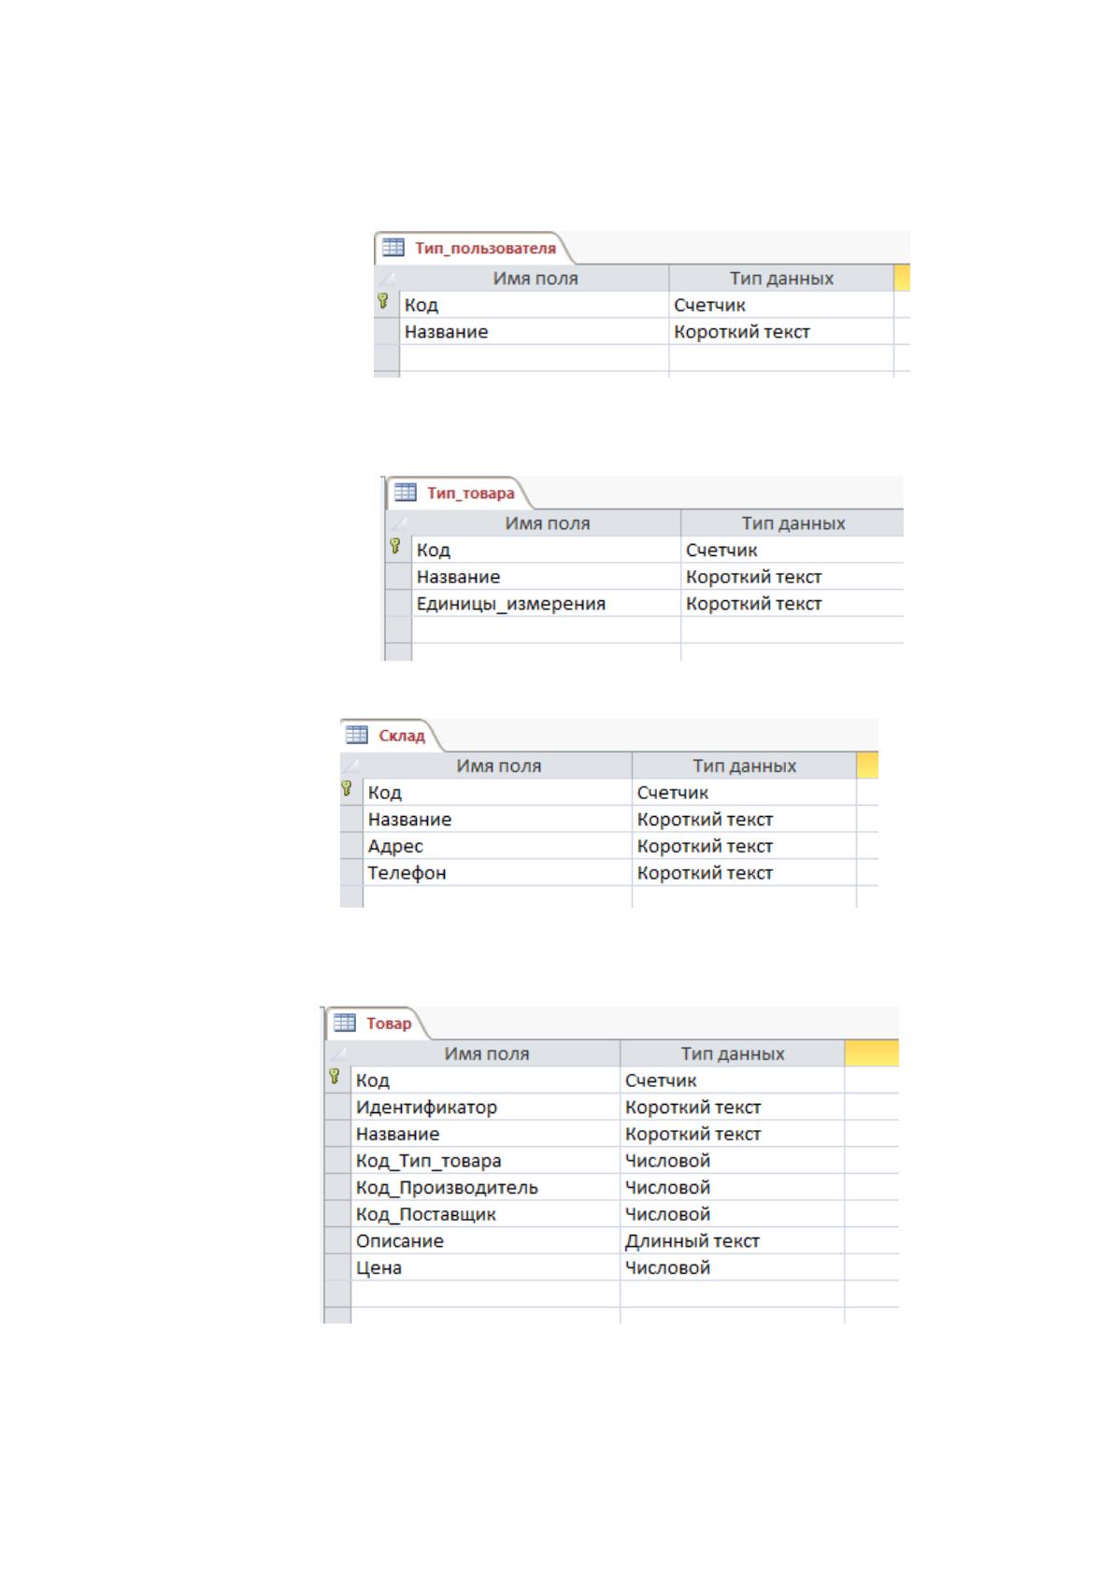
Task: Click the Адрес field name cell
Action: click(497, 847)
